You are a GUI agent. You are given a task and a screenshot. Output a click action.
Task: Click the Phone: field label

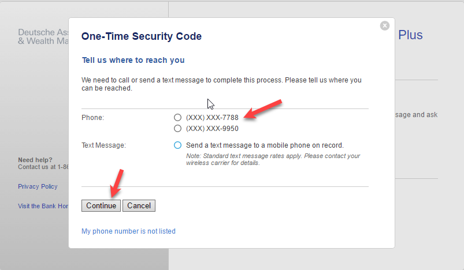coord(92,118)
